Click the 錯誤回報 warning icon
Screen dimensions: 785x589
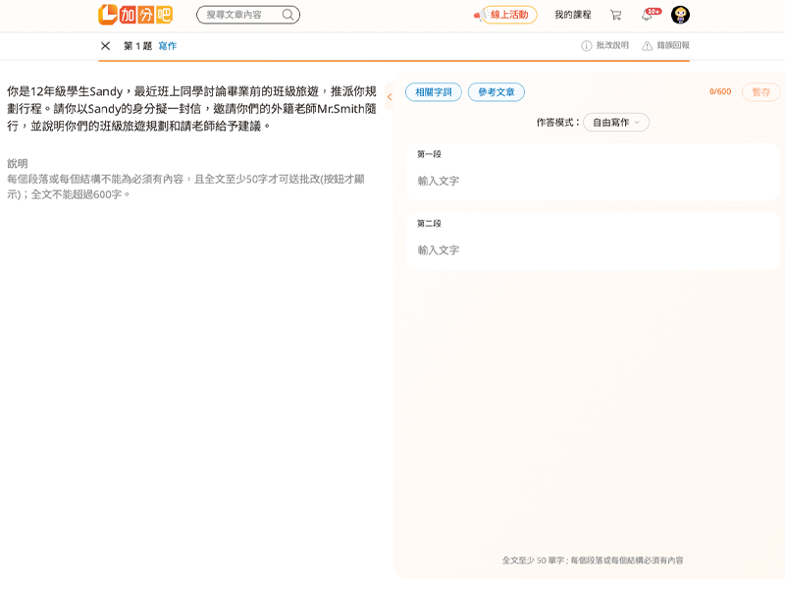pyautogui.click(x=648, y=46)
